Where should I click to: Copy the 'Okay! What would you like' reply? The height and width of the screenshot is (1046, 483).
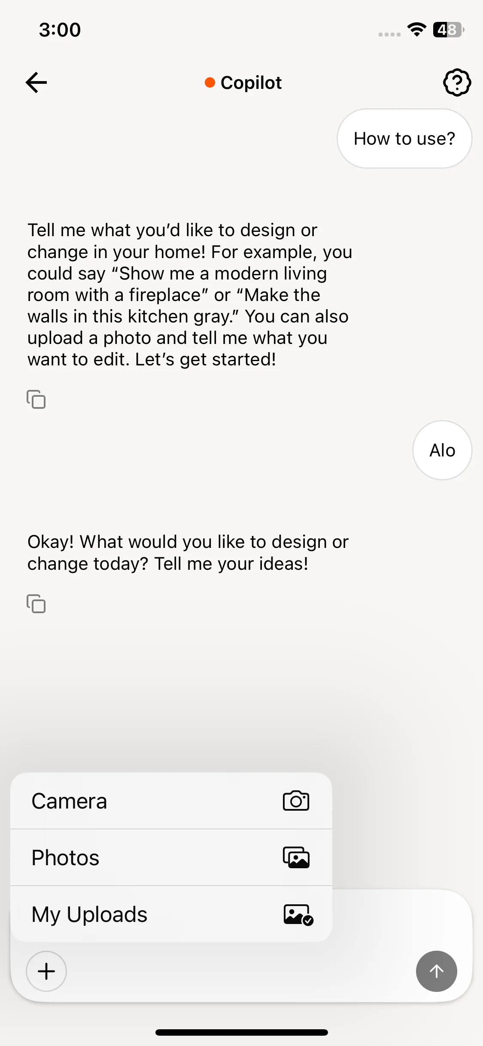[x=36, y=604]
